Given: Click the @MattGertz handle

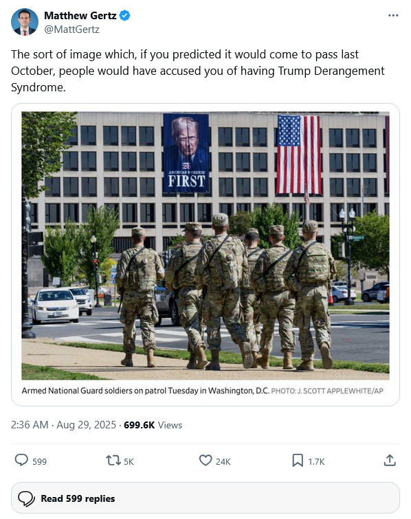Looking at the screenshot, I should (x=72, y=30).
